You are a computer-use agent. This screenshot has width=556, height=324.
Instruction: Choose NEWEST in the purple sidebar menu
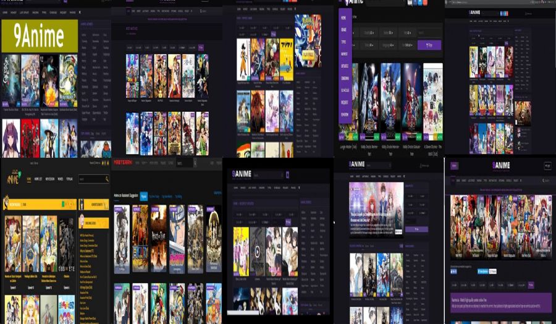pos(344,54)
